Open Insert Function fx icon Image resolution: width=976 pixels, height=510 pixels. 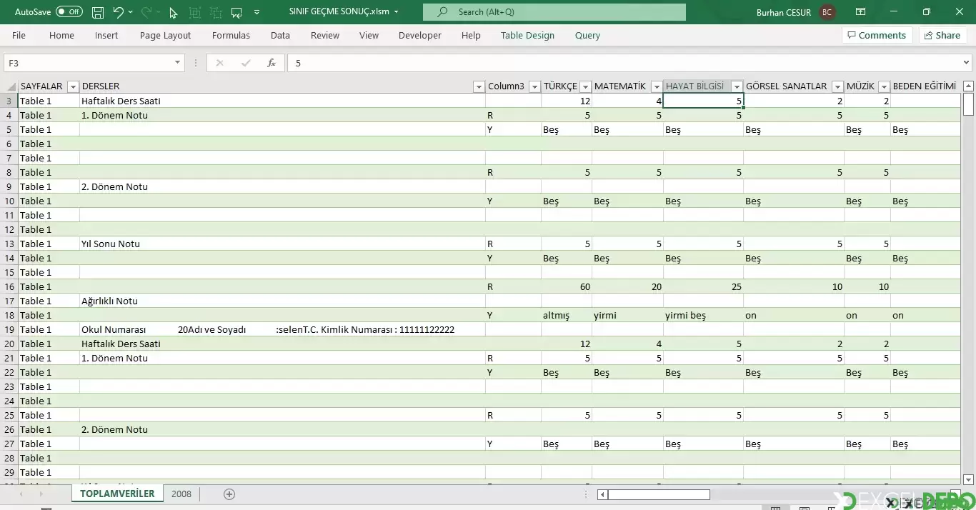pyautogui.click(x=272, y=63)
